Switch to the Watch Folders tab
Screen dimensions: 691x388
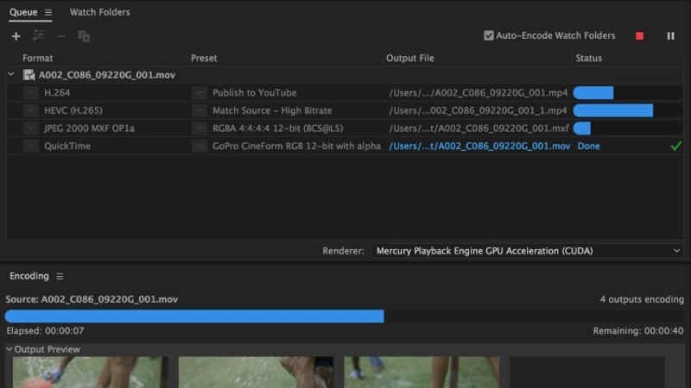100,12
